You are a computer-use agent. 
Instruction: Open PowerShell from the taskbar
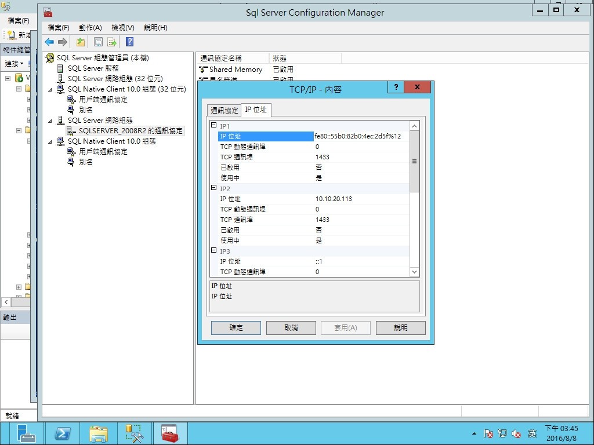(x=63, y=433)
